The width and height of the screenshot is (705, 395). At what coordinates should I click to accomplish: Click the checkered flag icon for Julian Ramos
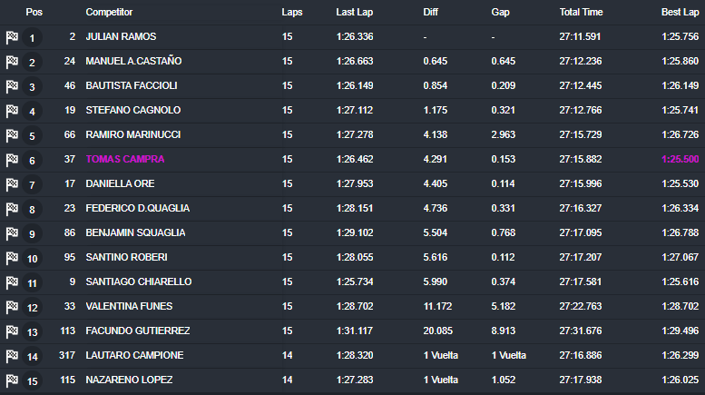(x=12, y=37)
